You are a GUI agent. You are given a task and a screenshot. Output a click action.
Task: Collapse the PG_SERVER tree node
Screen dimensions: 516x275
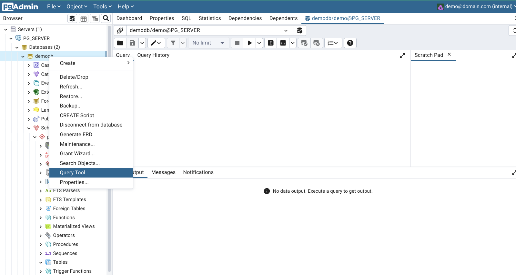click(x=11, y=38)
